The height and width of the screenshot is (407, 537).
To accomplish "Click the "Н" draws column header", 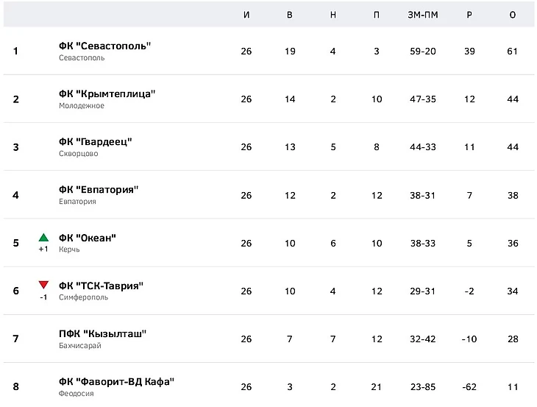I will pyautogui.click(x=333, y=15).
